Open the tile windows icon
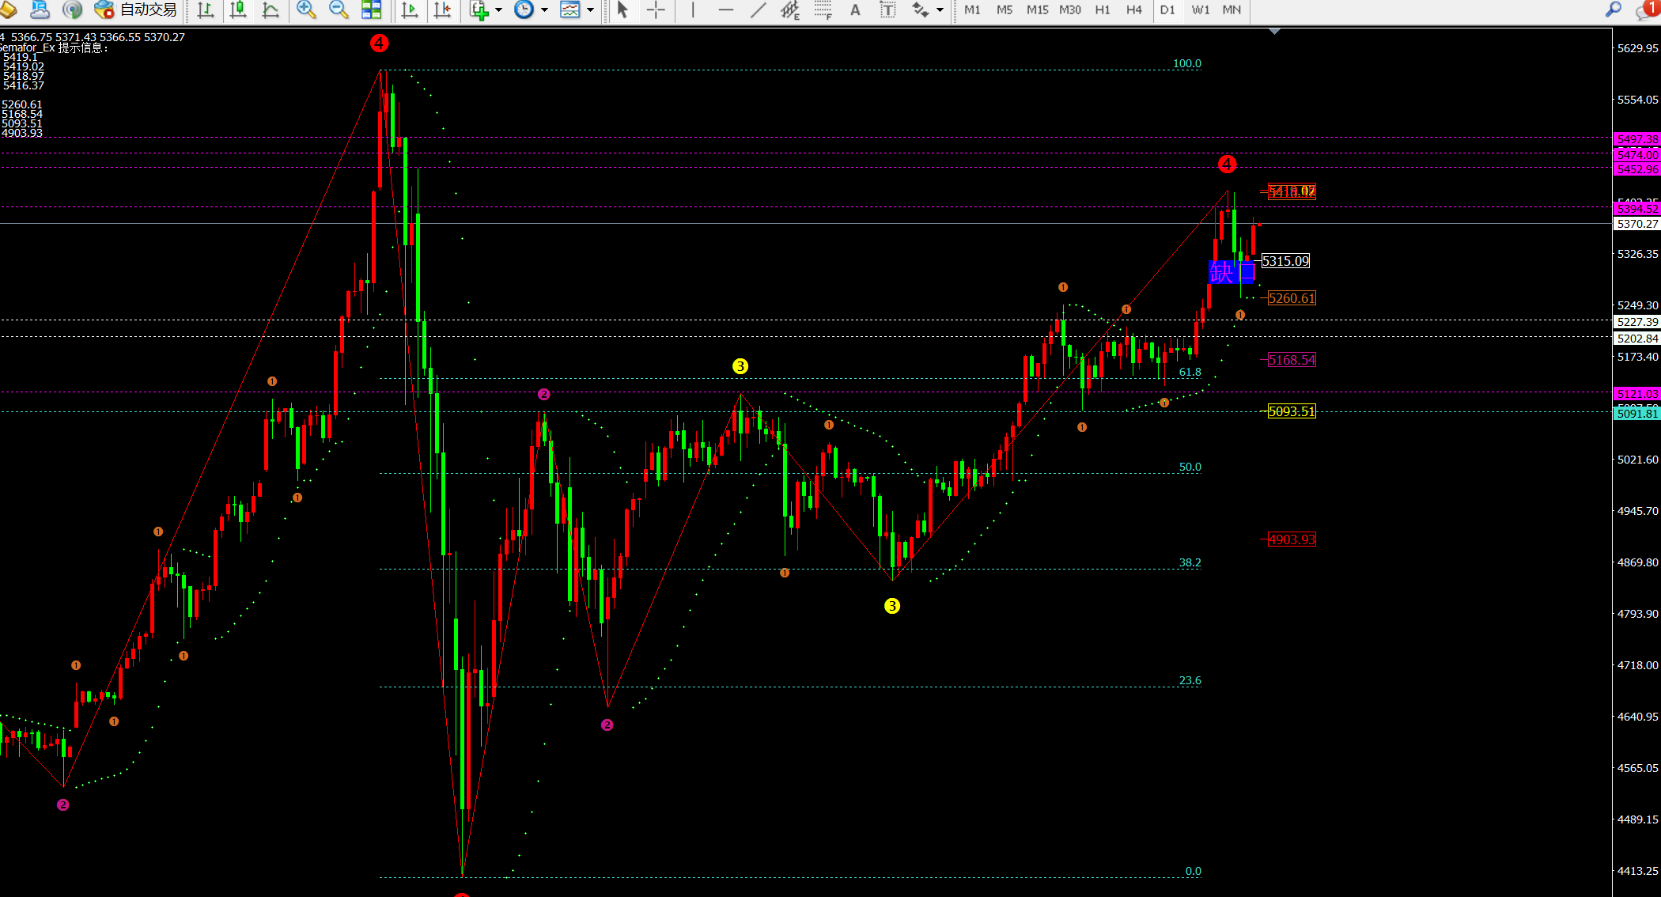Viewport: 1661px width, 897px height. click(x=371, y=9)
